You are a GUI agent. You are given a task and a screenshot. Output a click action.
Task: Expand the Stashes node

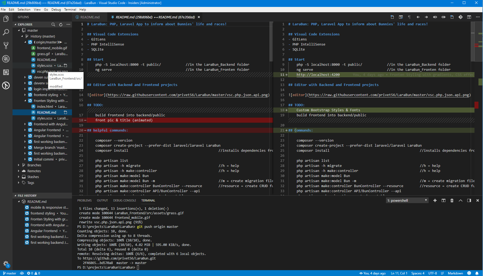[19, 177]
